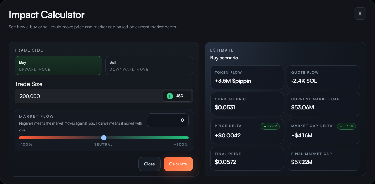Click the Final Price card
Image resolution: width=375 pixels, height=184 pixels.
click(x=247, y=158)
